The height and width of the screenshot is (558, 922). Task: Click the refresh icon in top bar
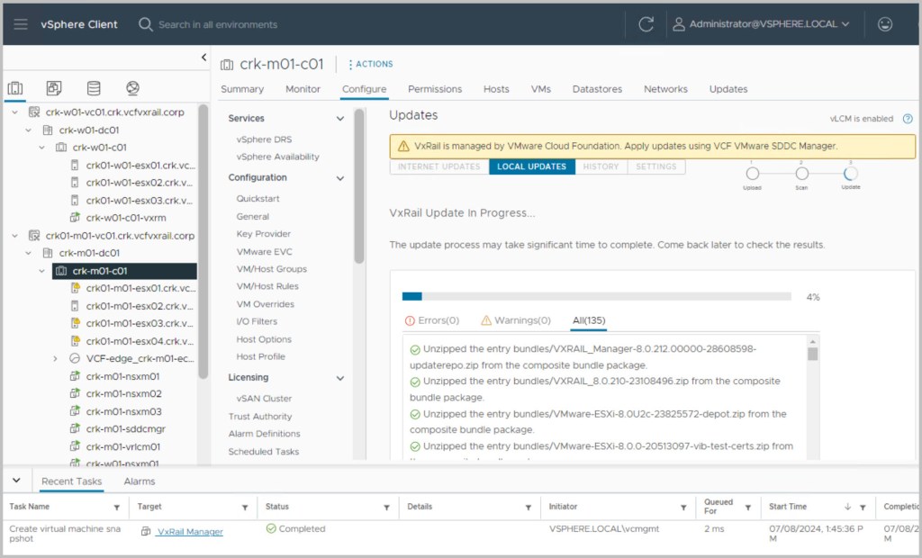click(646, 24)
